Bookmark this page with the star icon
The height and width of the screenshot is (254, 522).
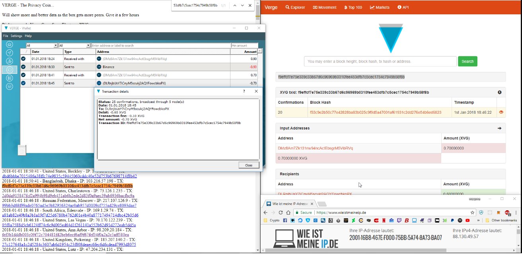point(472,213)
